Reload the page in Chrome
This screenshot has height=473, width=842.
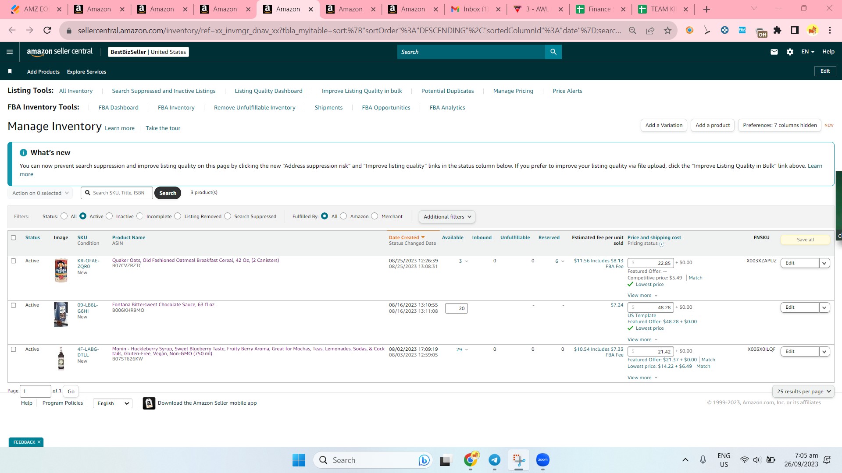click(47, 30)
